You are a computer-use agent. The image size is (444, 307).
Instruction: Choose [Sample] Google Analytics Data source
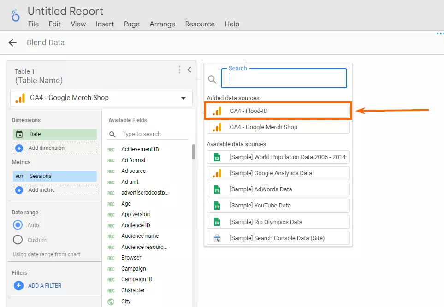(278, 173)
